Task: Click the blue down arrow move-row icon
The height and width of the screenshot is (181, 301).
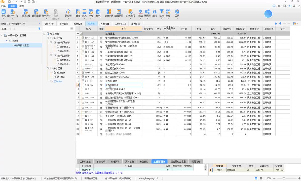Action: coord(280,23)
